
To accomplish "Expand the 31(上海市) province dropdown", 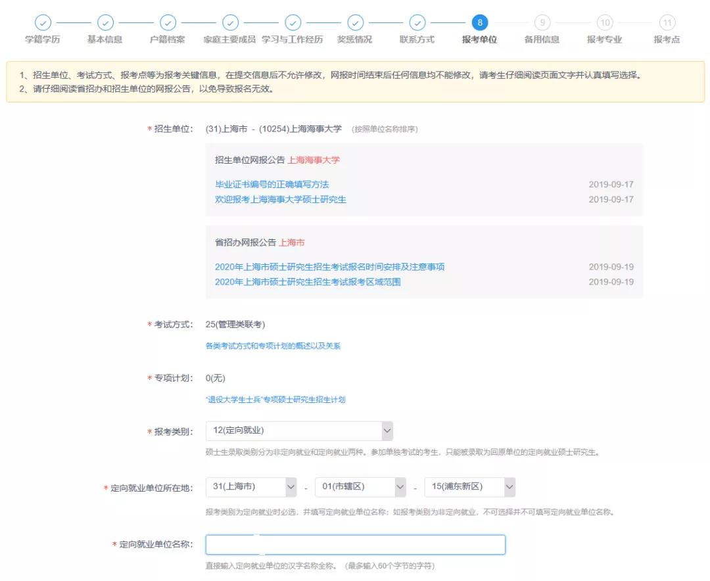I will [x=252, y=487].
